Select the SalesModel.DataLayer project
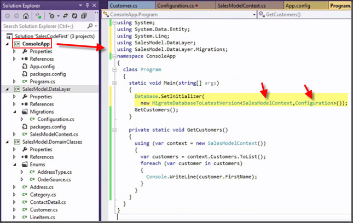 47,89
